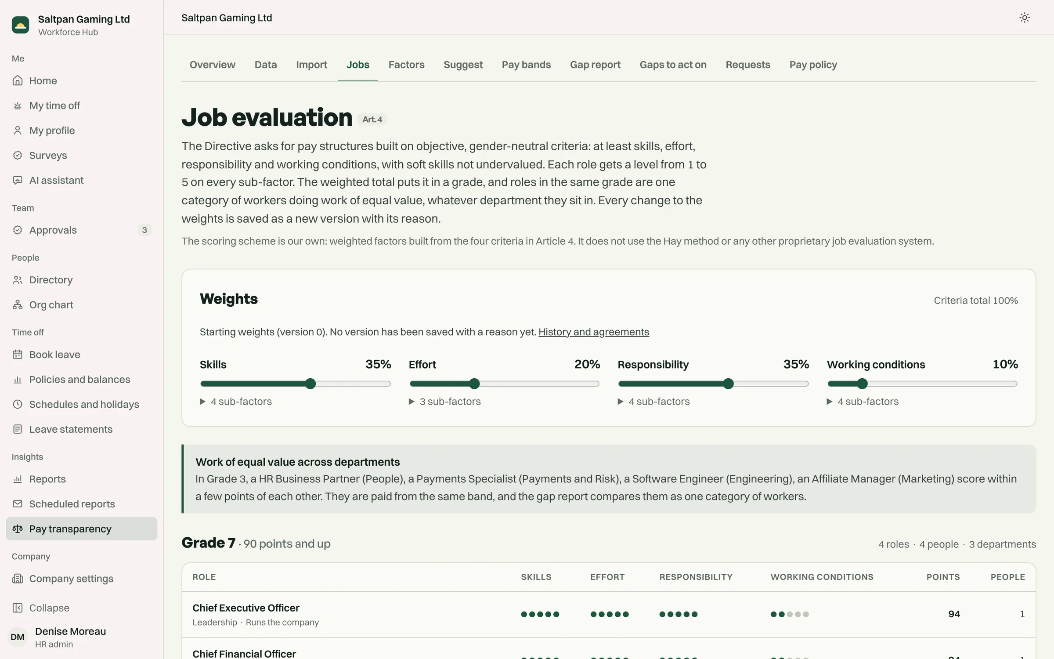Click the Art.4 badge
The width and height of the screenshot is (1054, 659).
(x=372, y=119)
